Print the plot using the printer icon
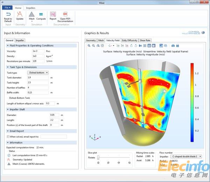Image resolution: width=210 pixels, height=182 pixels. (x=177, y=45)
